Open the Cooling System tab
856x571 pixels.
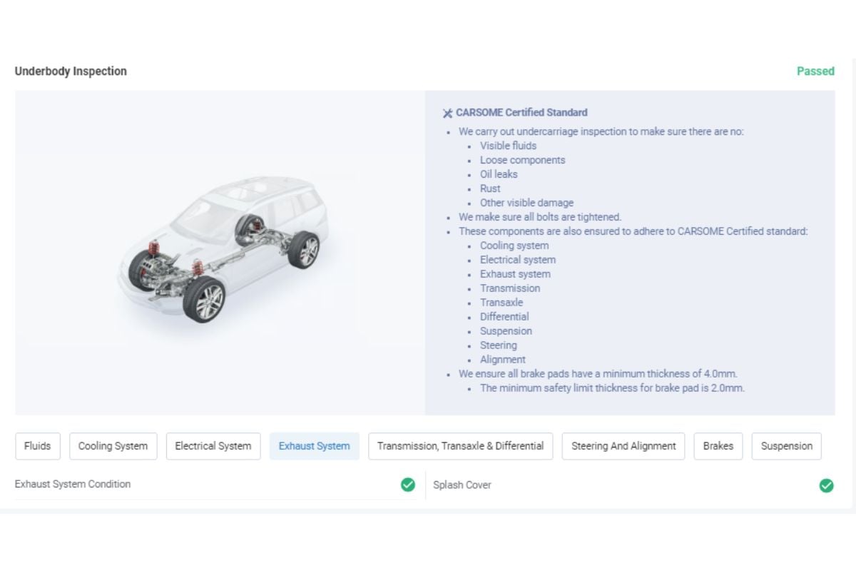coord(113,445)
